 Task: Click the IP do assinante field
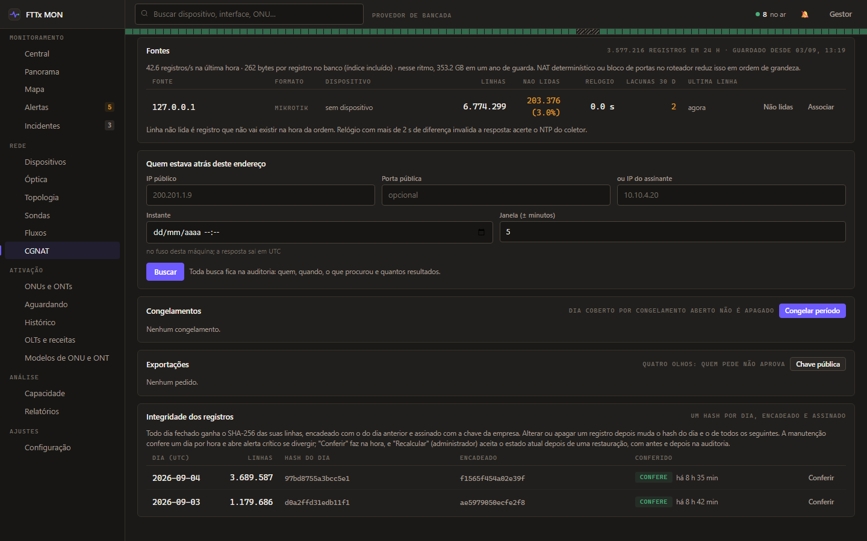(x=732, y=195)
